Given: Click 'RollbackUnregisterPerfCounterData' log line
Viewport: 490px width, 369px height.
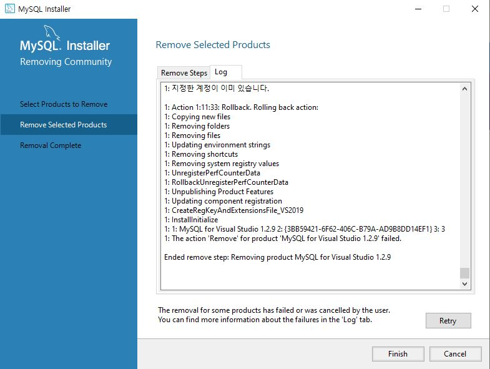Looking at the screenshot, I should tap(226, 182).
